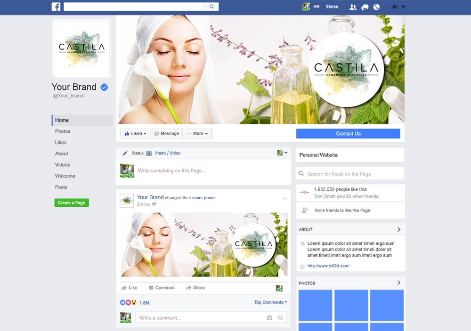The height and width of the screenshot is (331, 471).
Task: Open the More dropdown below the cover
Action: [x=197, y=133]
